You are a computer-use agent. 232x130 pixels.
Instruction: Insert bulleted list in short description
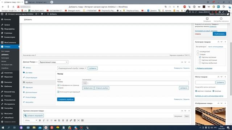point(47,120)
